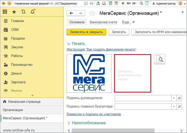Click Подпись главного бухгалтера input field

(x=143, y=106)
